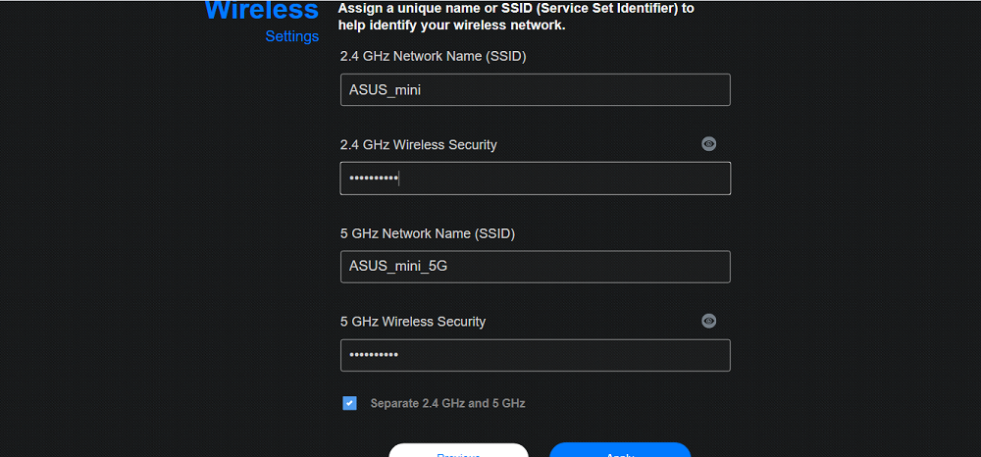Click the 'Separate 2.4 GHz and 5 GHz' label text
The image size is (981, 457).
click(x=447, y=403)
